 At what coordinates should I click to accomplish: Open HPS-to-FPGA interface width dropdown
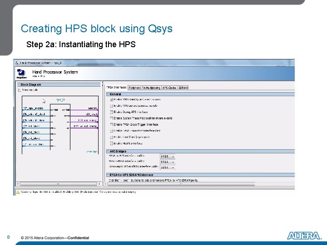point(168,162)
